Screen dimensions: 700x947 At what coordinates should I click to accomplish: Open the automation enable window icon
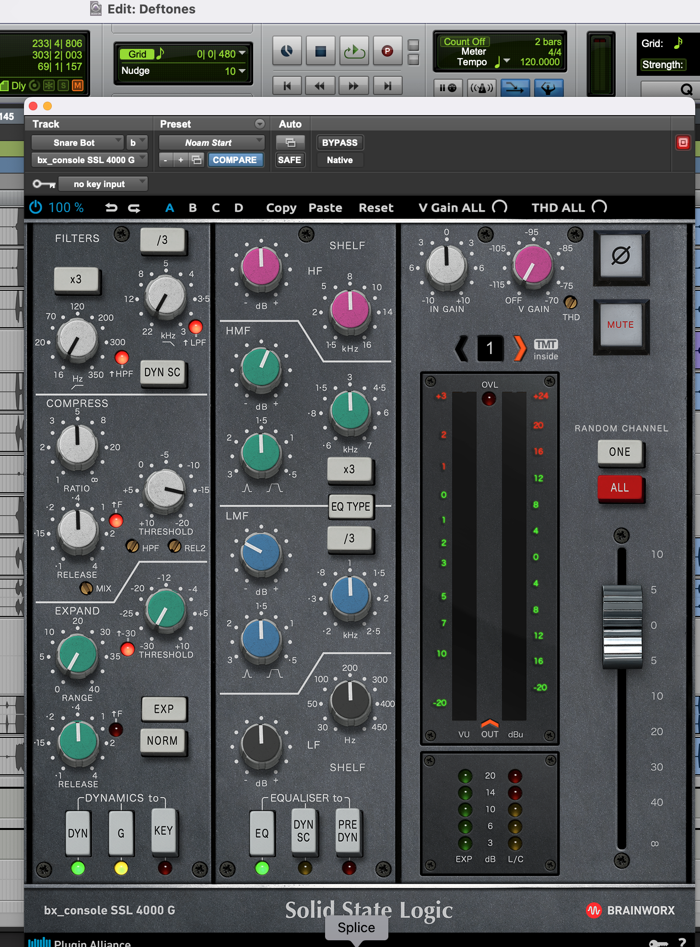point(290,142)
